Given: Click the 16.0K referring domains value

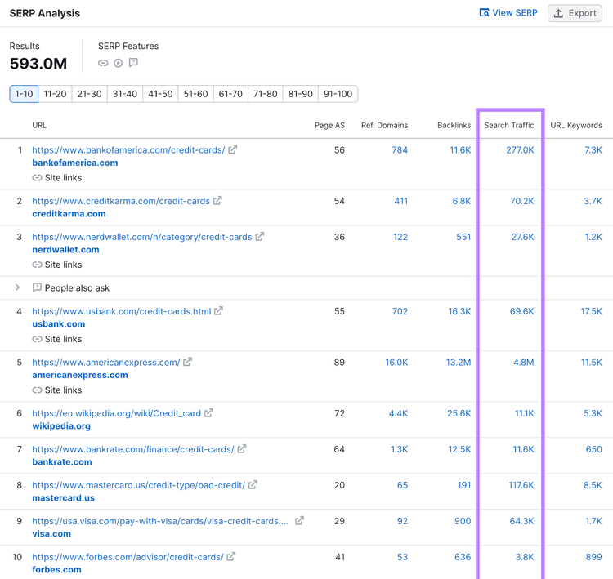Looking at the screenshot, I should click(396, 362).
